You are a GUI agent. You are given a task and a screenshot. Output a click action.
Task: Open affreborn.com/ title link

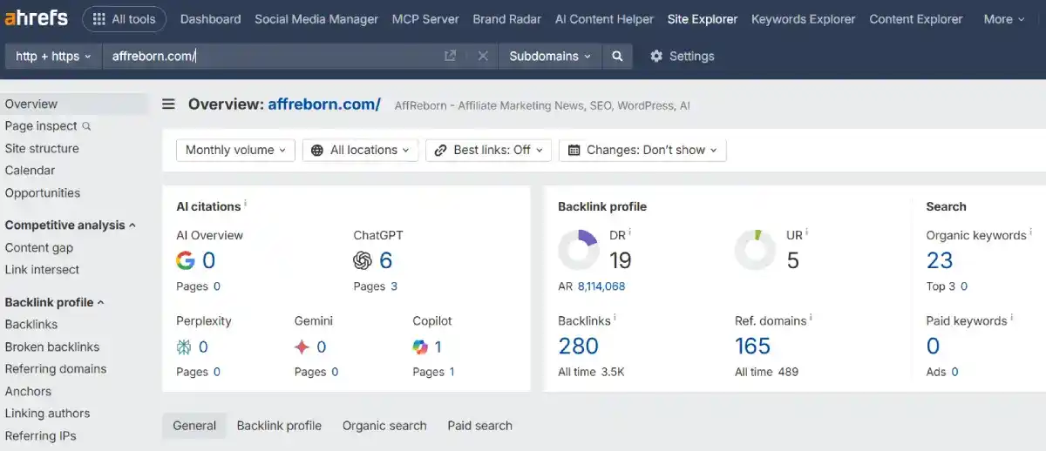(324, 104)
